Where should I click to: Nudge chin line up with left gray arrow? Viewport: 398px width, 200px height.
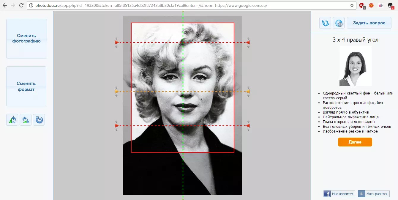[116, 122]
